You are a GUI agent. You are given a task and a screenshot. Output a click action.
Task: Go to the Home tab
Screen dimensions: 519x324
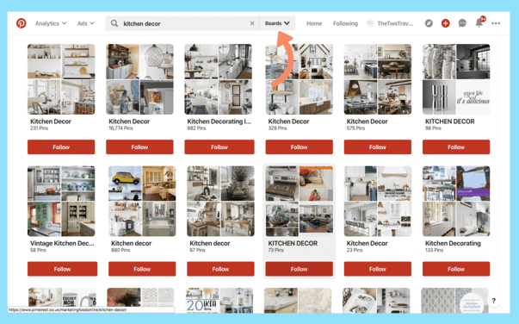(x=314, y=23)
